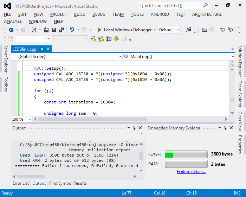The width and height of the screenshot is (246, 197).
Task: Open the empty toolbar combo box on the left
Action: click(x=33, y=39)
